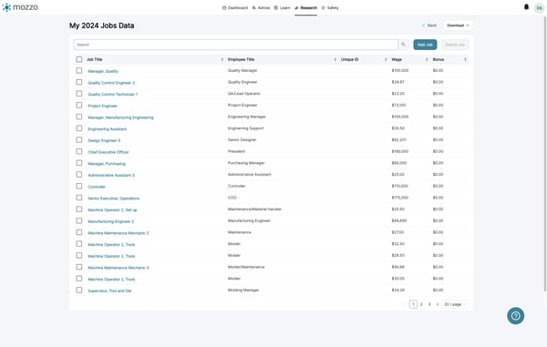Click the Employee Title column header
The height and width of the screenshot is (347, 547).
(241, 59)
